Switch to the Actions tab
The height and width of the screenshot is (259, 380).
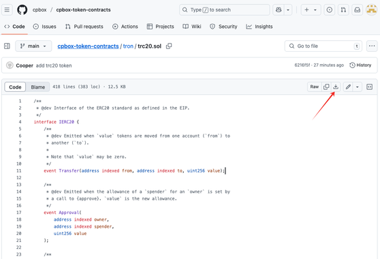click(125, 27)
